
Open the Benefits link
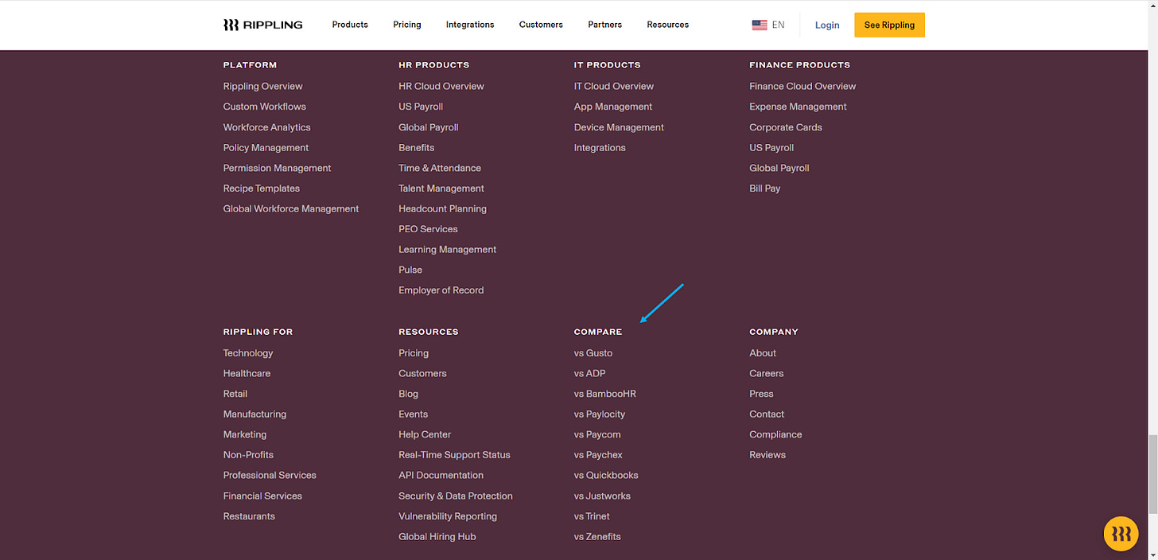coord(417,148)
